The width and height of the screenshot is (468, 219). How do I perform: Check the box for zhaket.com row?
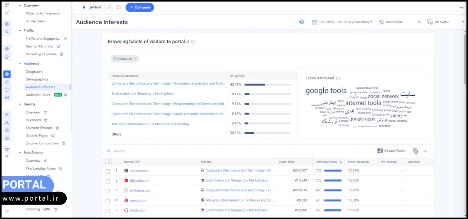pos(108,171)
